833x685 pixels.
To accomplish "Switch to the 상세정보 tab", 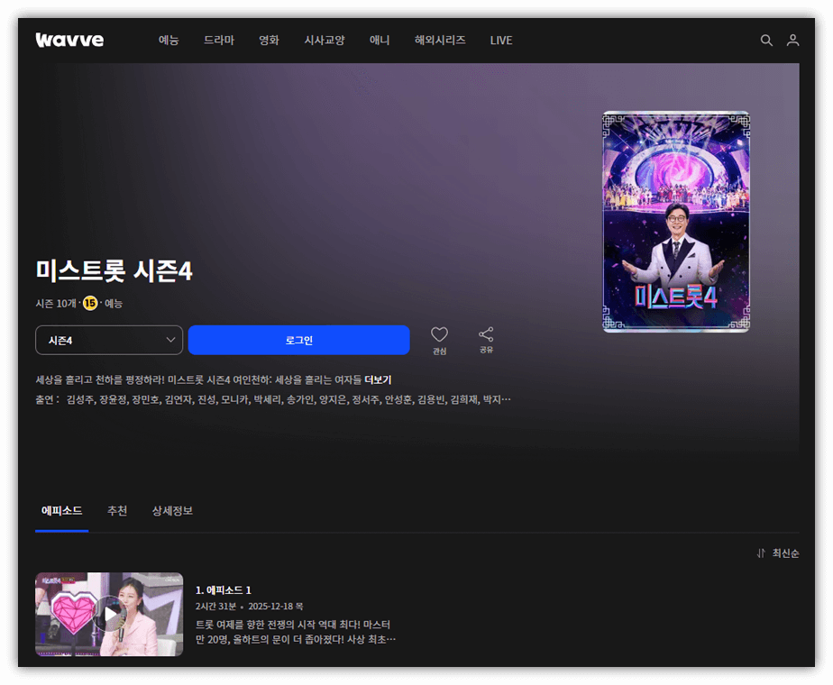I will (172, 511).
